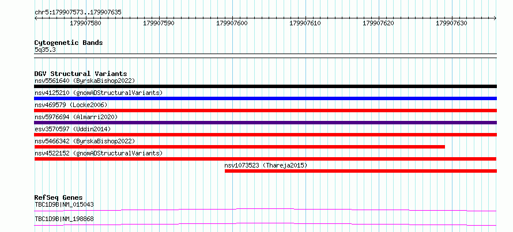Click ruler position 179907590
The height and width of the screenshot is (232, 513).
pyautogui.click(x=159, y=23)
